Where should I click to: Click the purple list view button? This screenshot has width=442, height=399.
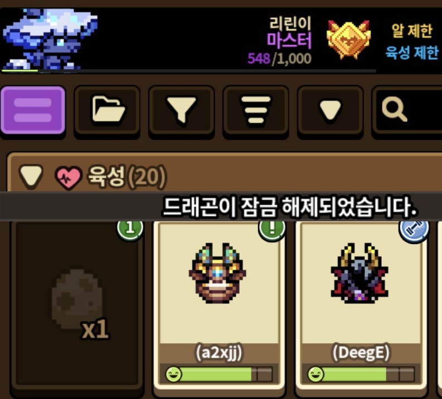click(x=33, y=110)
